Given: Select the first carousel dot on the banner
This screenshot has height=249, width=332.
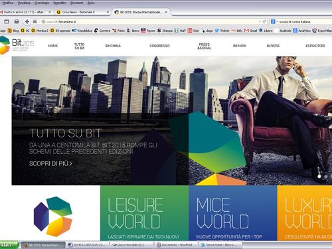Looking at the screenshot, I should (x=319, y=177).
